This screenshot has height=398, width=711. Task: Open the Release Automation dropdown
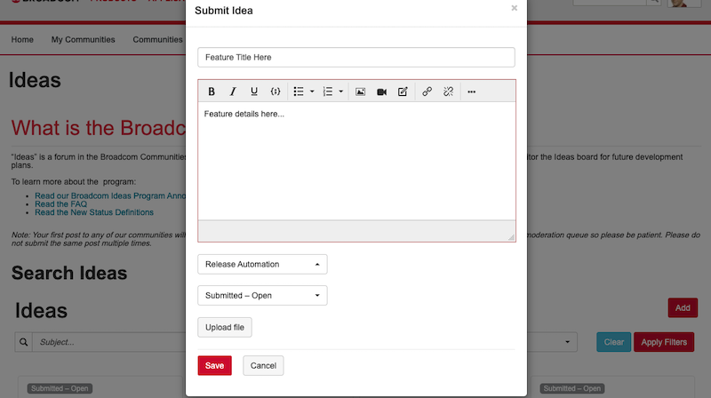(262, 264)
